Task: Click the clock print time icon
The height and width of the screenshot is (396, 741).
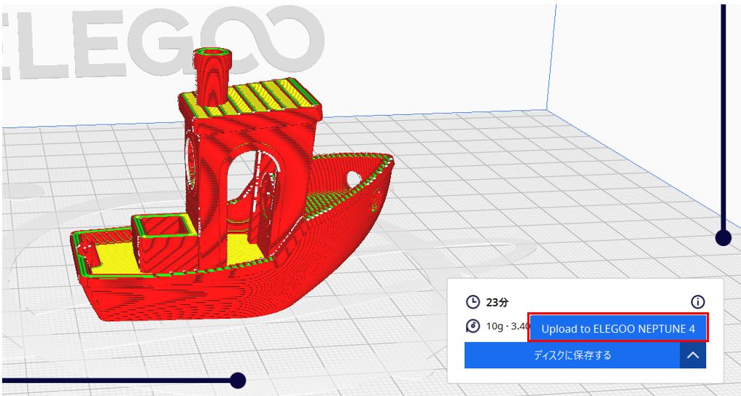Action: [473, 301]
